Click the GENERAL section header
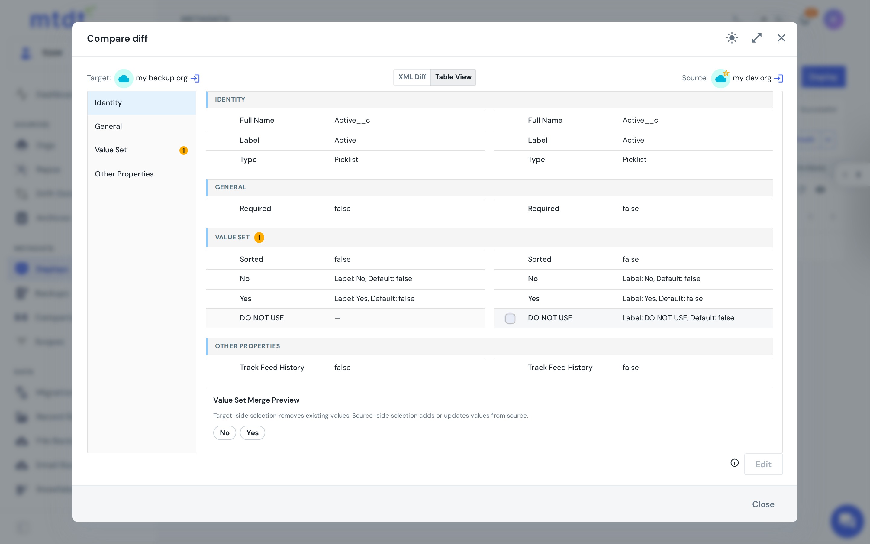870x544 pixels. pyautogui.click(x=489, y=187)
